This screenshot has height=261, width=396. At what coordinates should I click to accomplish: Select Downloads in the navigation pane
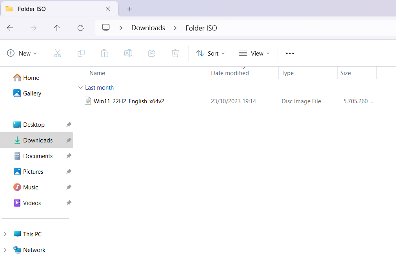pyautogui.click(x=36, y=140)
